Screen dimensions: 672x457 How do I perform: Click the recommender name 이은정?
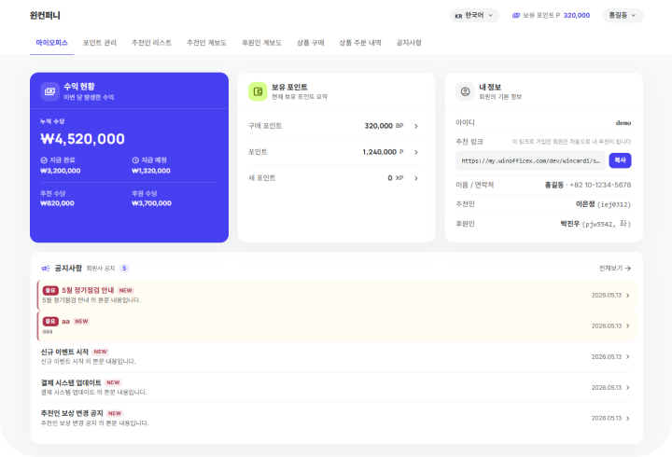[585, 204]
